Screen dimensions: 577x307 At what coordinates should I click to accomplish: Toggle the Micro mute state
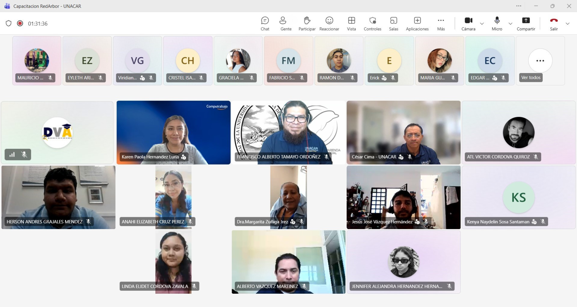[x=497, y=23]
